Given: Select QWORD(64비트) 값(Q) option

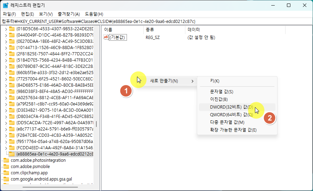Looking at the screenshot, I should 237,115.
